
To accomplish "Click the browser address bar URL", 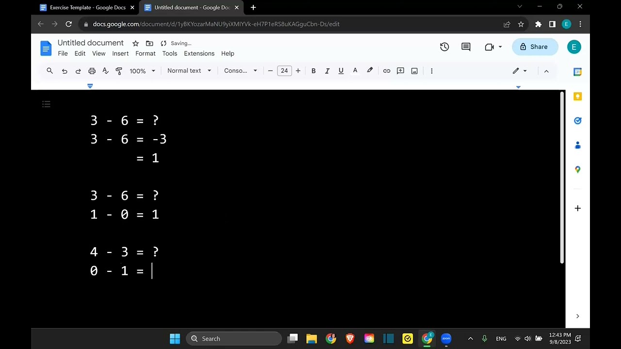I will click(216, 24).
